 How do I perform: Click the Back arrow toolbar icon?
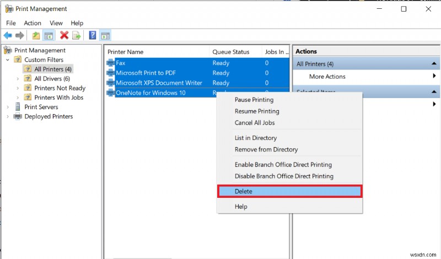(x=8, y=35)
